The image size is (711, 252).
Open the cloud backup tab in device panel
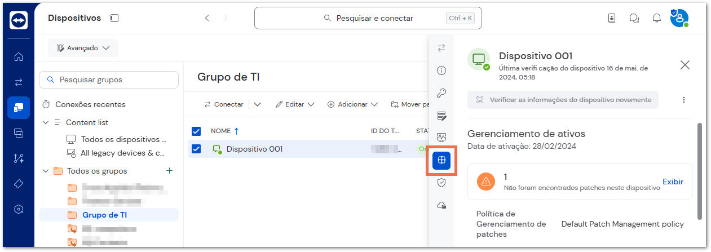pyautogui.click(x=441, y=206)
